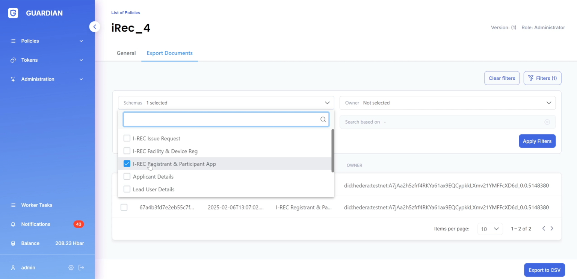
Task: Clear the search field with X icon
Action: 547,122
